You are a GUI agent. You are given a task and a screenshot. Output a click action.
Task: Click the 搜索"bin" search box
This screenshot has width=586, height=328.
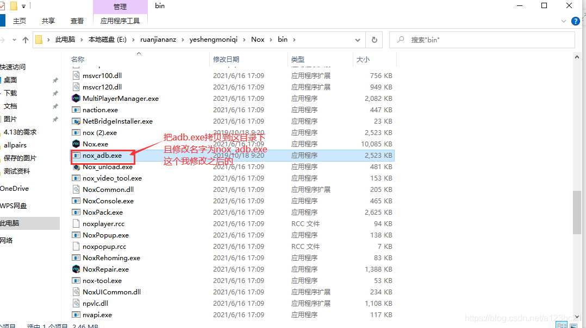click(482, 40)
